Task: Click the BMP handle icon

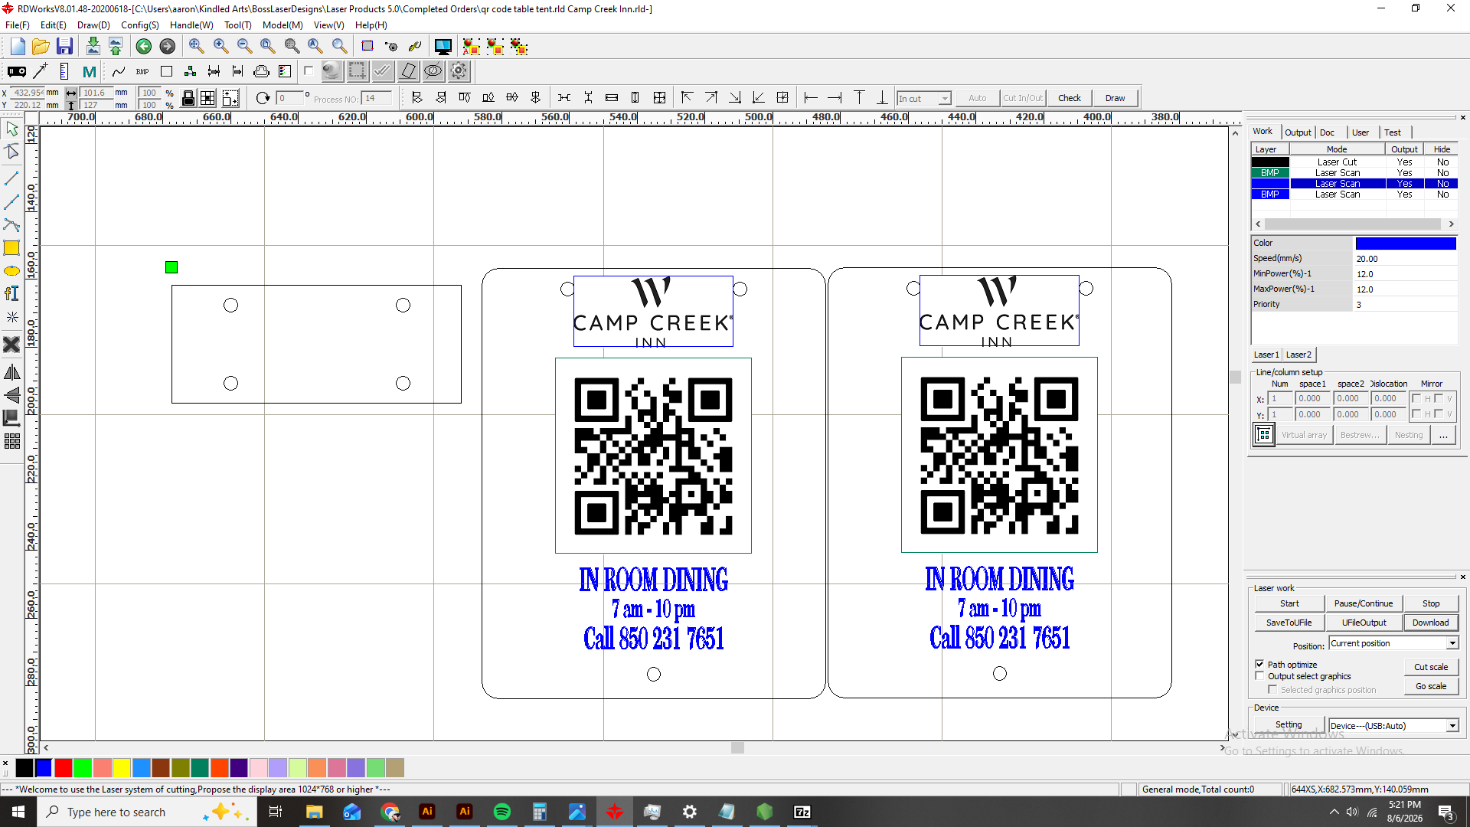Action: [x=142, y=71]
